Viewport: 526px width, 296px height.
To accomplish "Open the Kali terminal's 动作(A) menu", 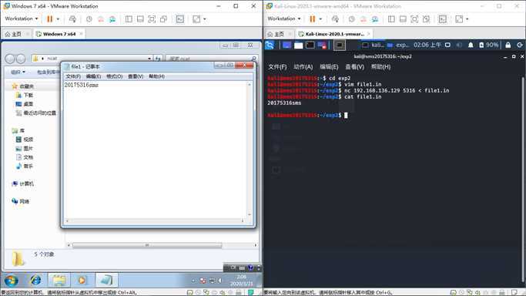I will coord(303,67).
